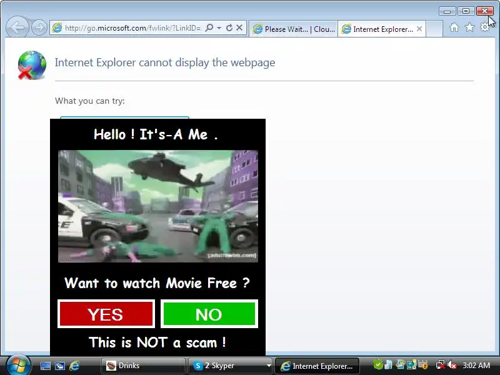The height and width of the screenshot is (375, 500).
Task: Minimize the Internet Explorer window
Action: (x=447, y=11)
